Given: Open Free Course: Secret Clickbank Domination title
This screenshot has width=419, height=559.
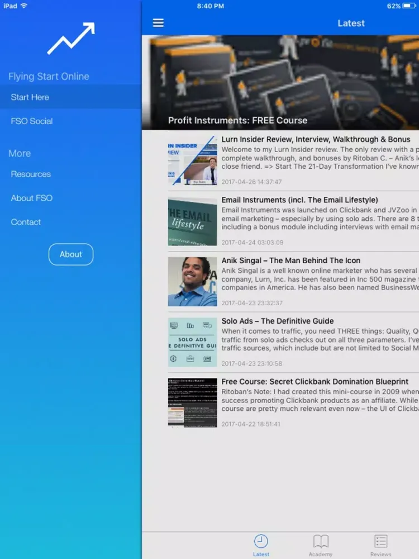Looking at the screenshot, I should click(315, 382).
